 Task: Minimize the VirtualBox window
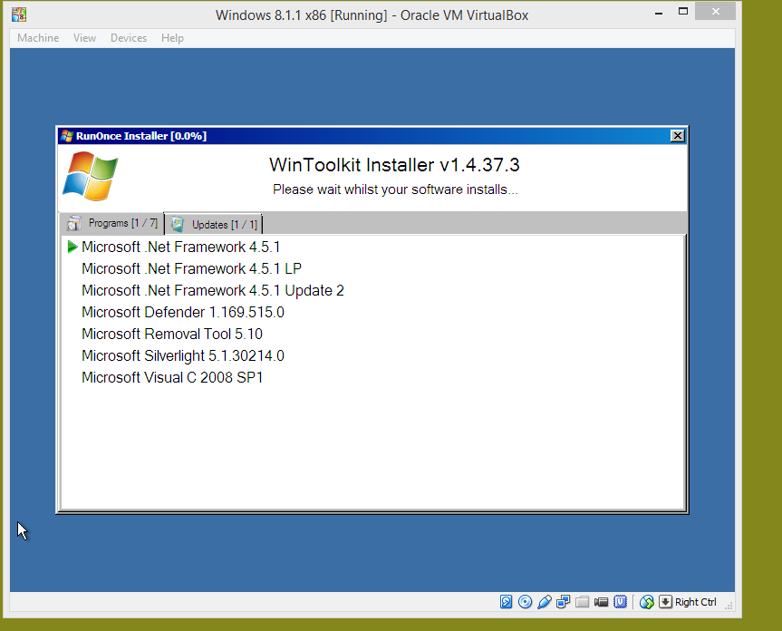659,13
